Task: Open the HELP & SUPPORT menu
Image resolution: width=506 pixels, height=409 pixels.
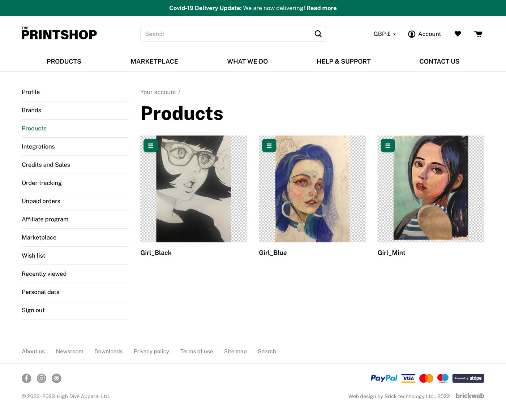Action: point(343,61)
